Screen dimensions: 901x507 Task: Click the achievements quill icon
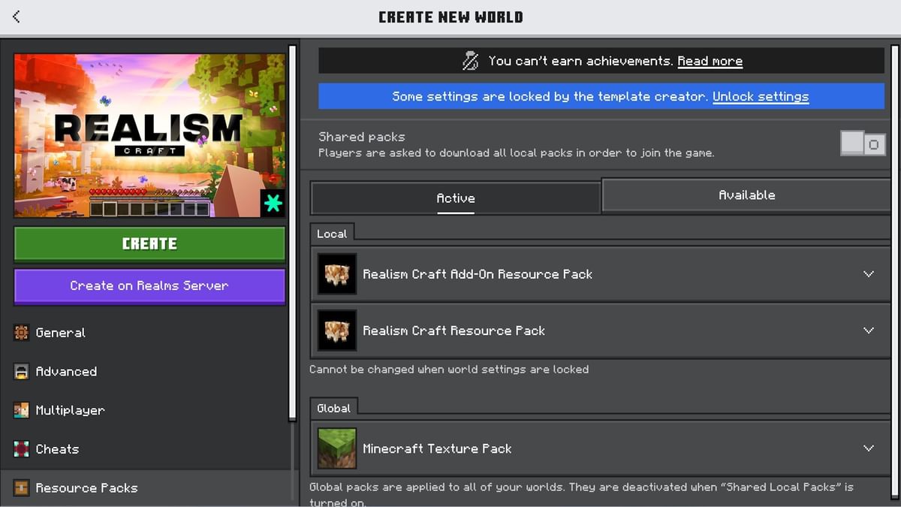tap(470, 61)
